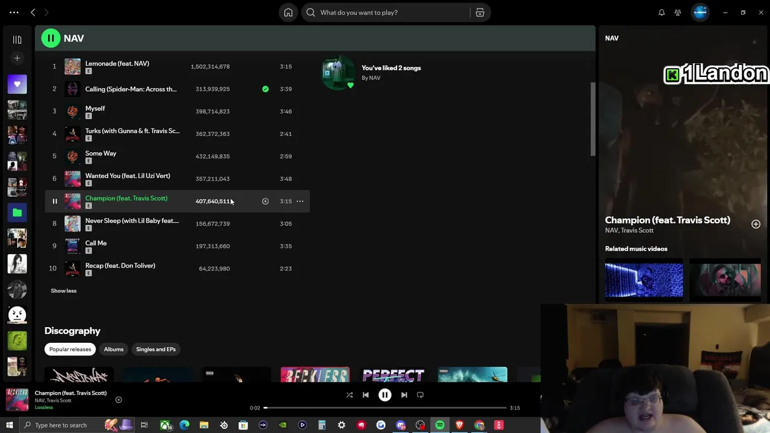
Task: Open the now-playing cover art in bottom bar
Action: 17,400
